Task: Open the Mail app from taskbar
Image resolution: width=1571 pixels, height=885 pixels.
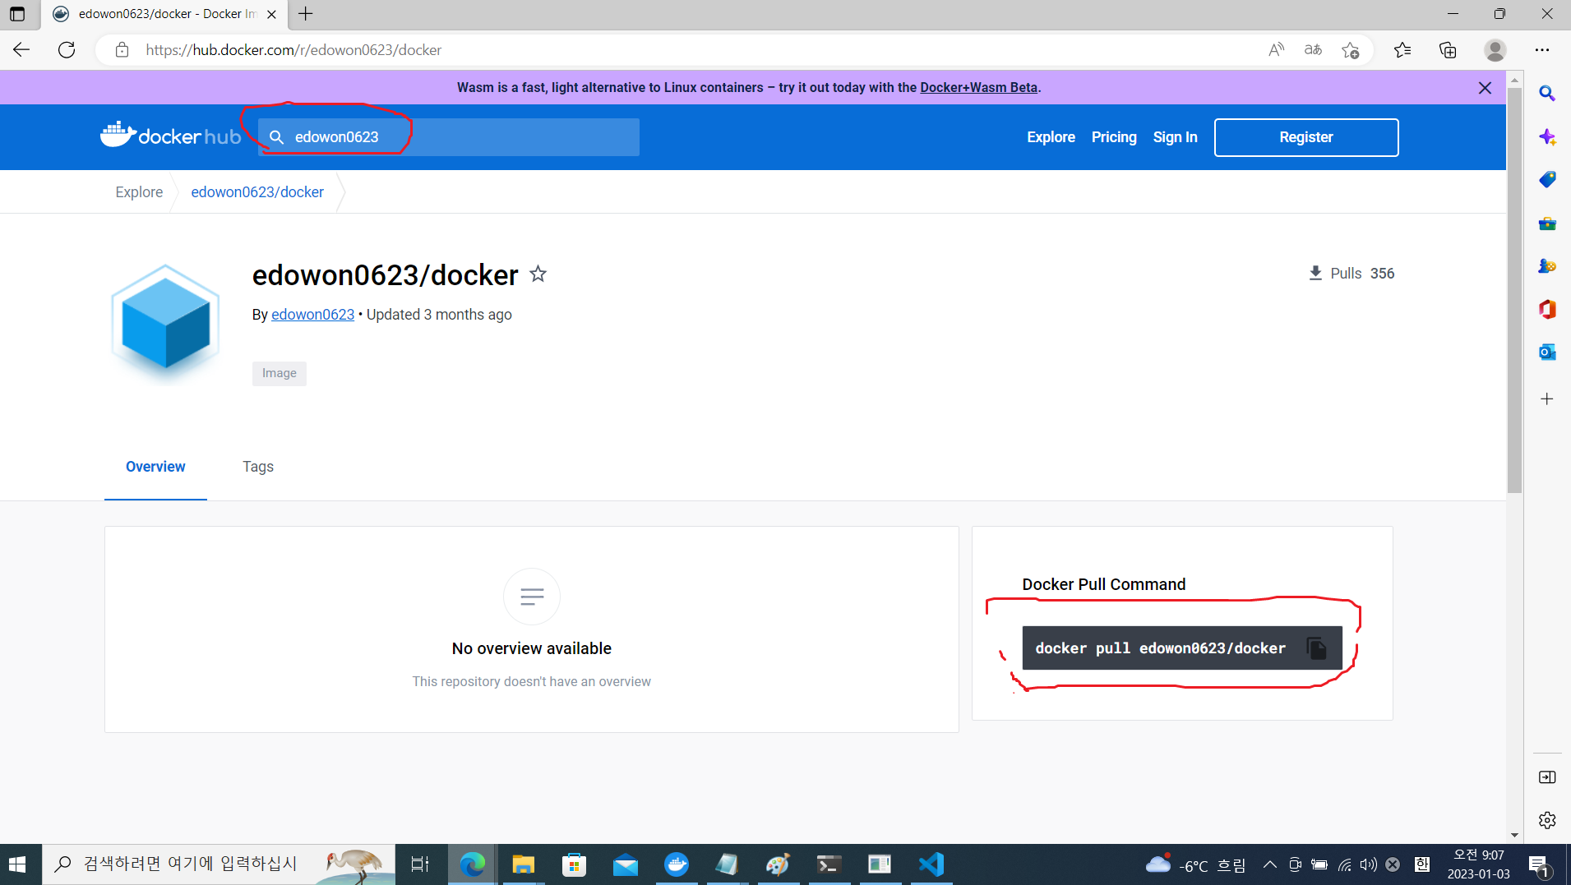Action: click(x=625, y=864)
